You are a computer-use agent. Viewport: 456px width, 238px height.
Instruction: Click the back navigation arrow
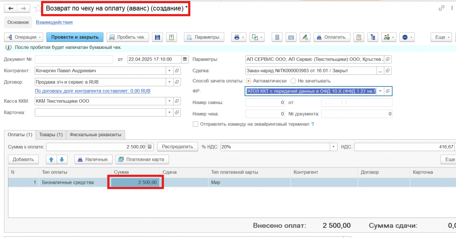10,8
